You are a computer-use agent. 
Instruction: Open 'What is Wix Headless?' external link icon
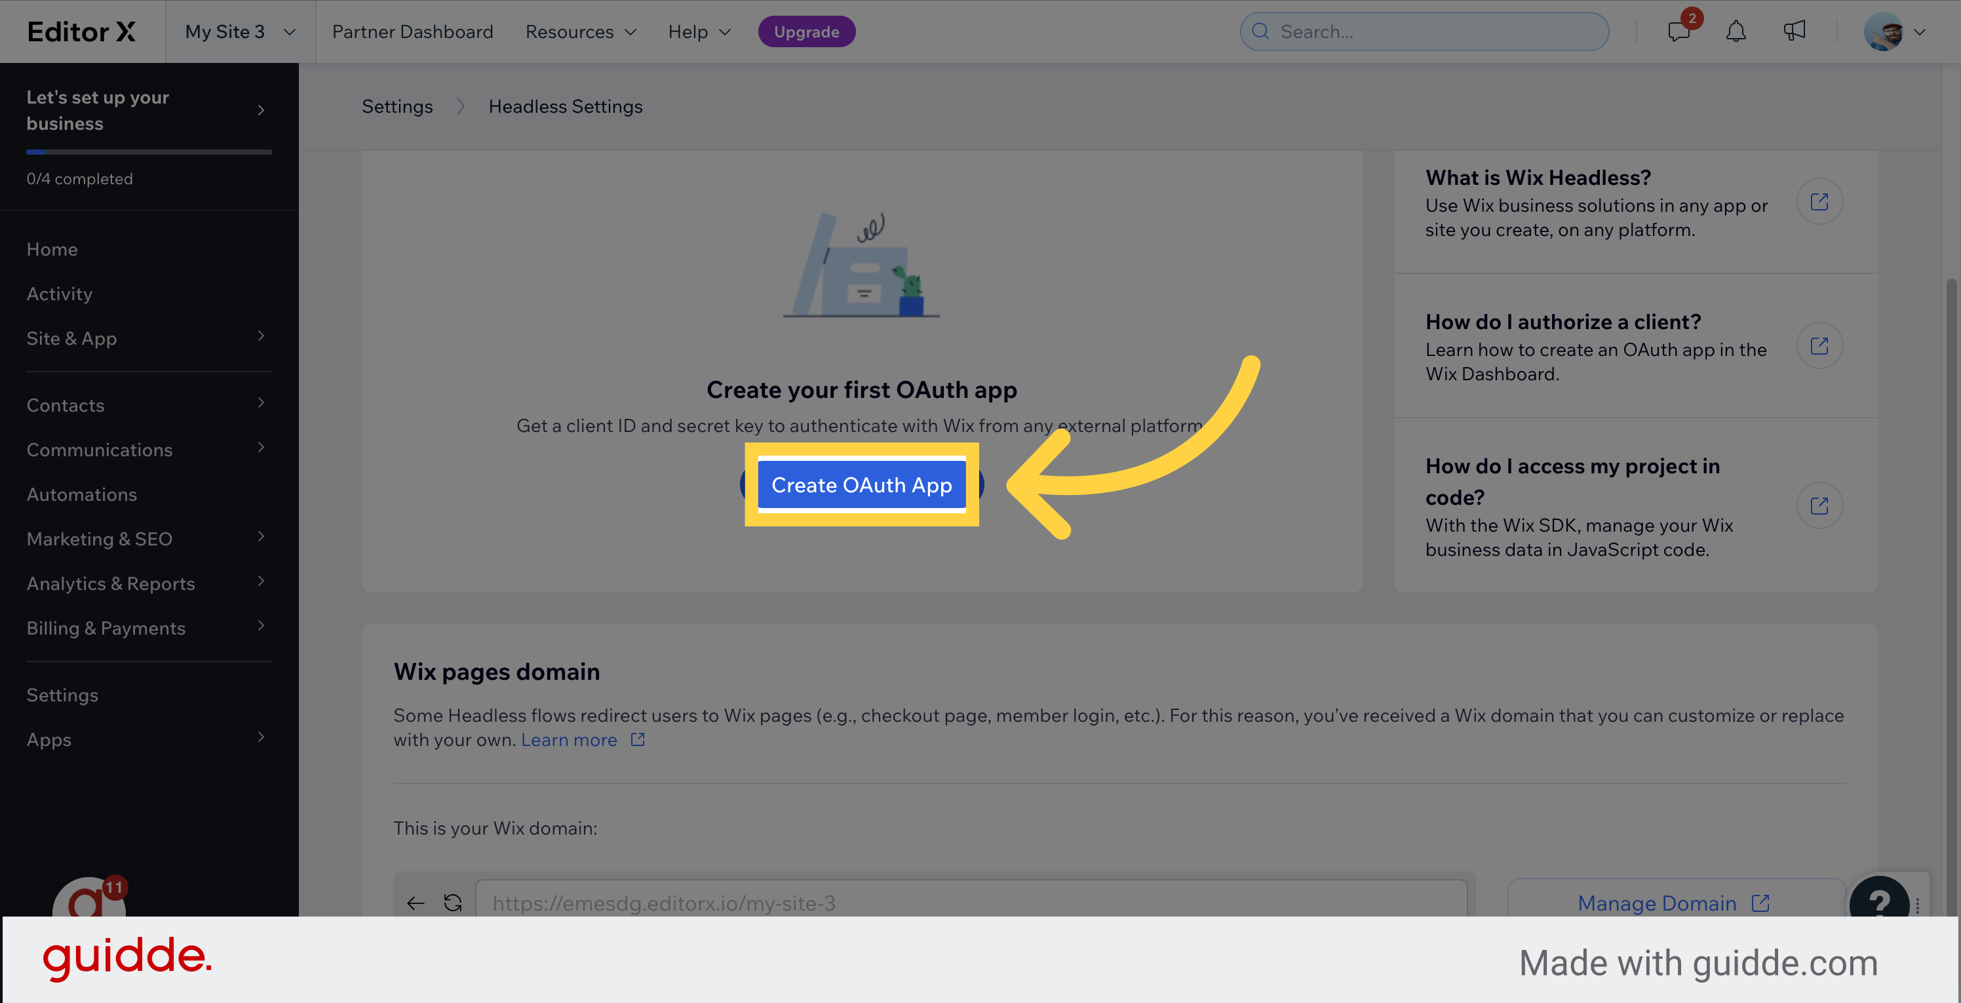[1819, 202]
